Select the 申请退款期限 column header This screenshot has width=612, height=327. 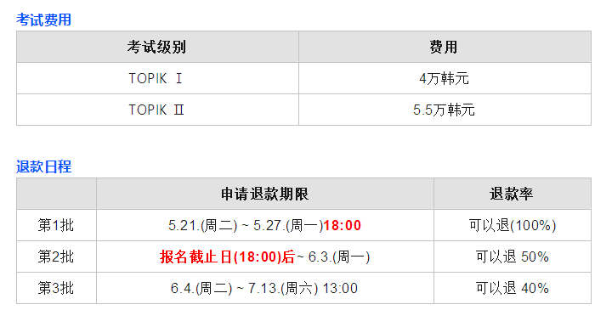(265, 194)
